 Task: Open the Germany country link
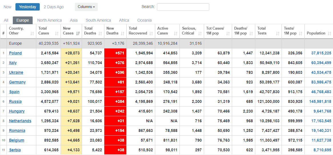(x=17, y=82)
